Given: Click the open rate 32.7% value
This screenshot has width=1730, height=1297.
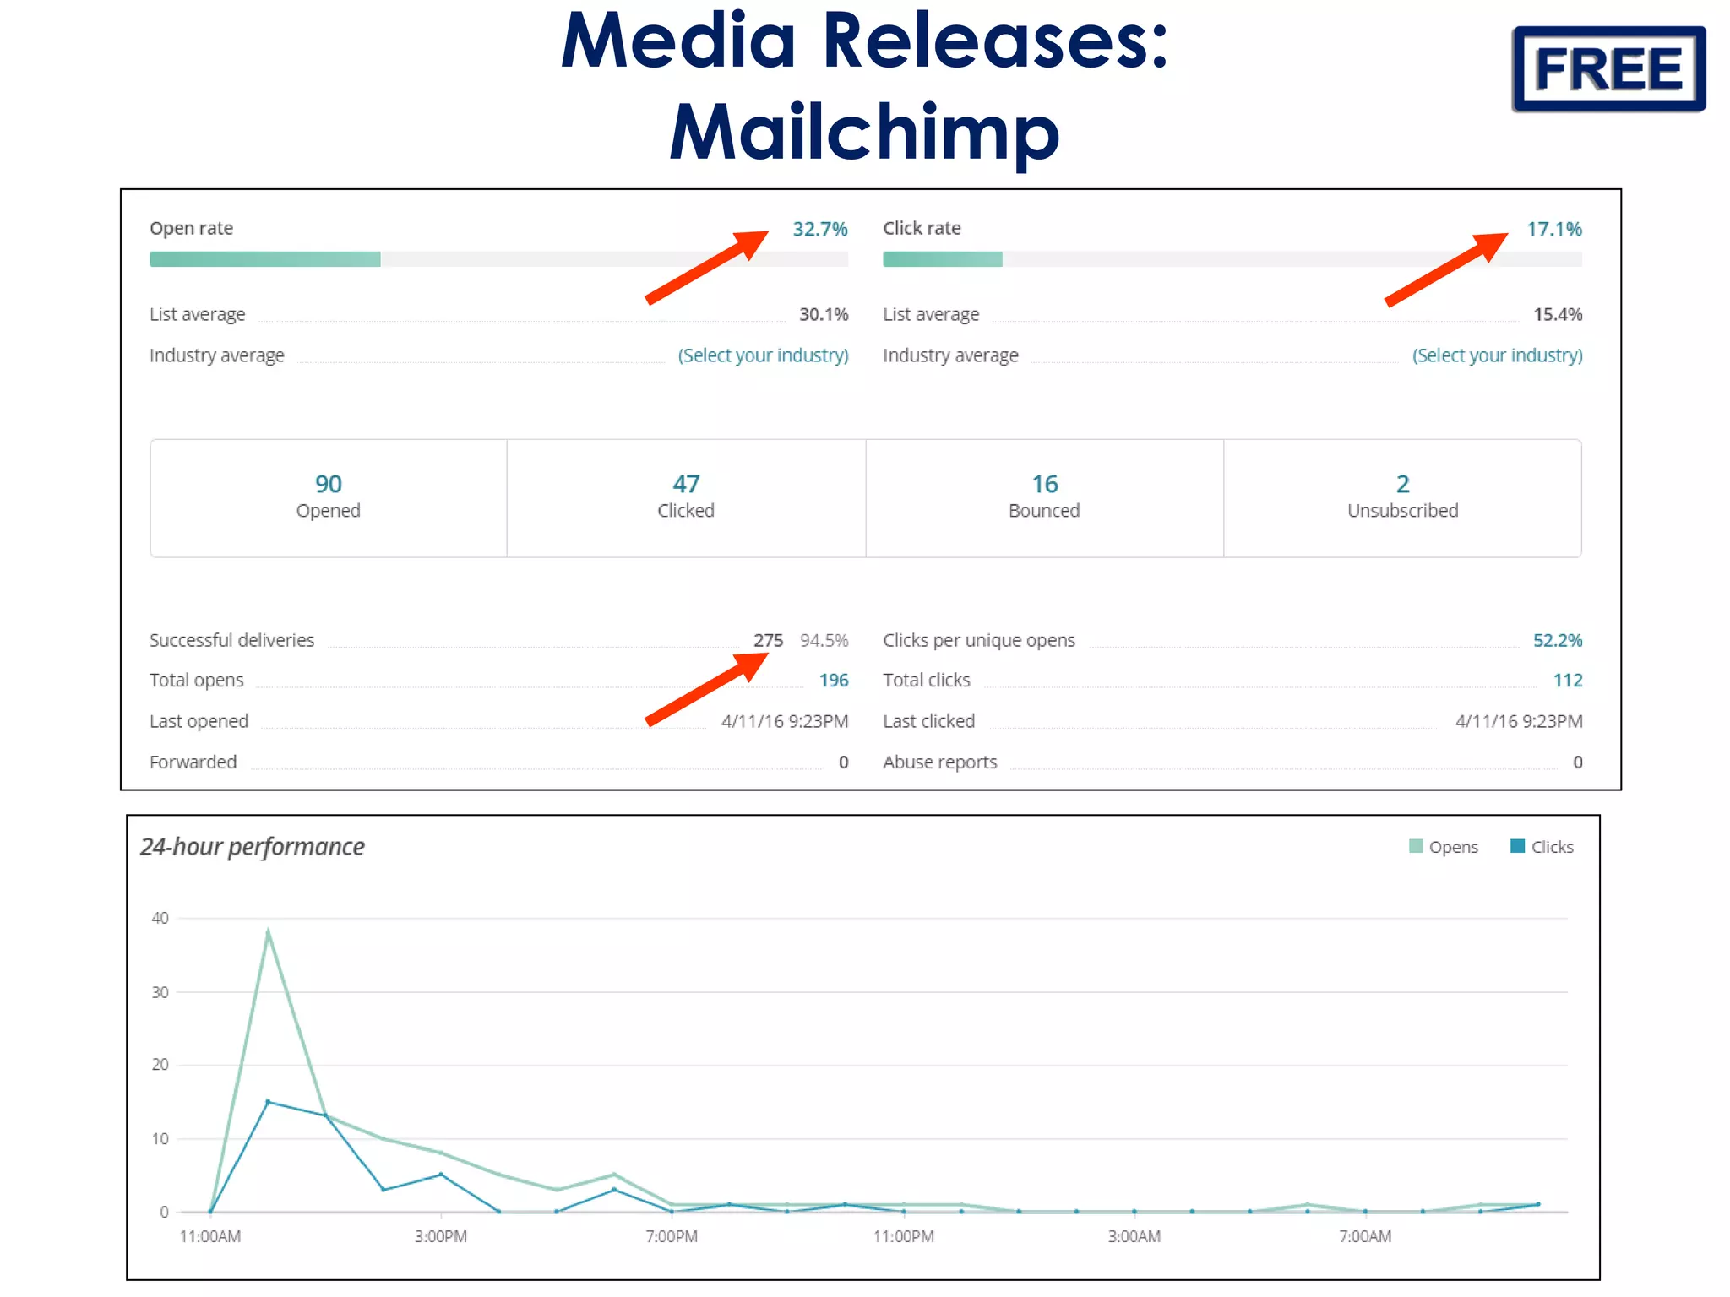Looking at the screenshot, I should (x=819, y=229).
